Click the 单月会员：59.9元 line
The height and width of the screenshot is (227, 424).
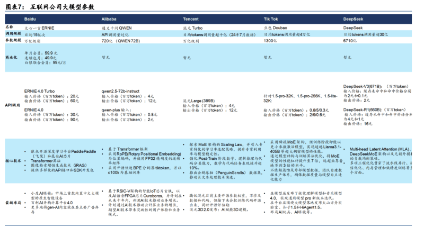click(x=41, y=53)
